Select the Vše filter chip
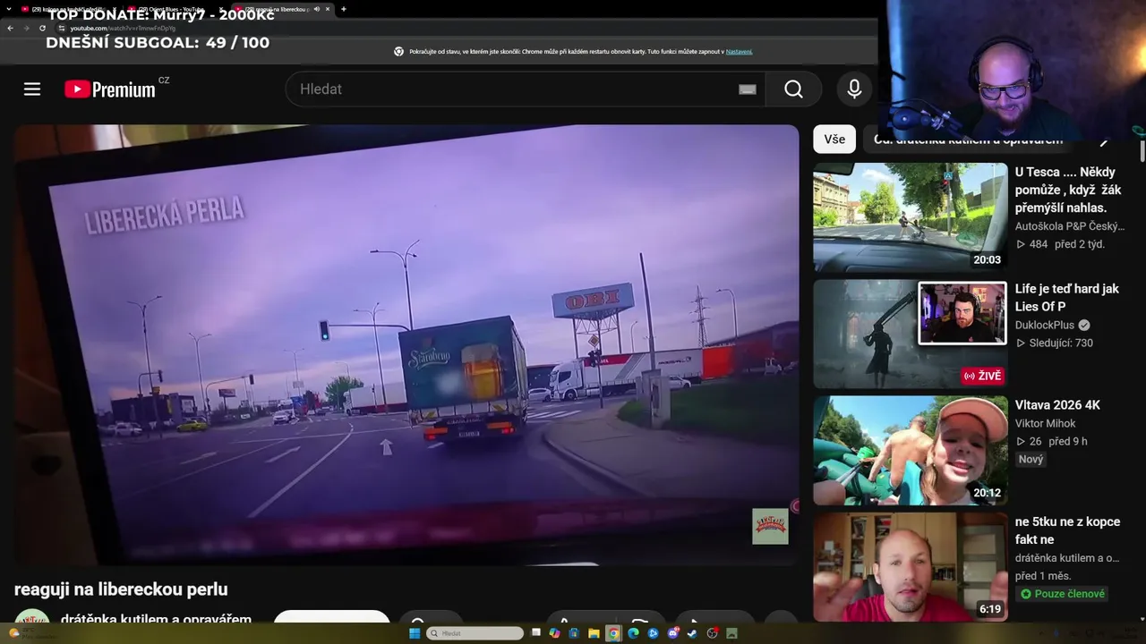Viewport: 1146px width, 644px height. (834, 139)
